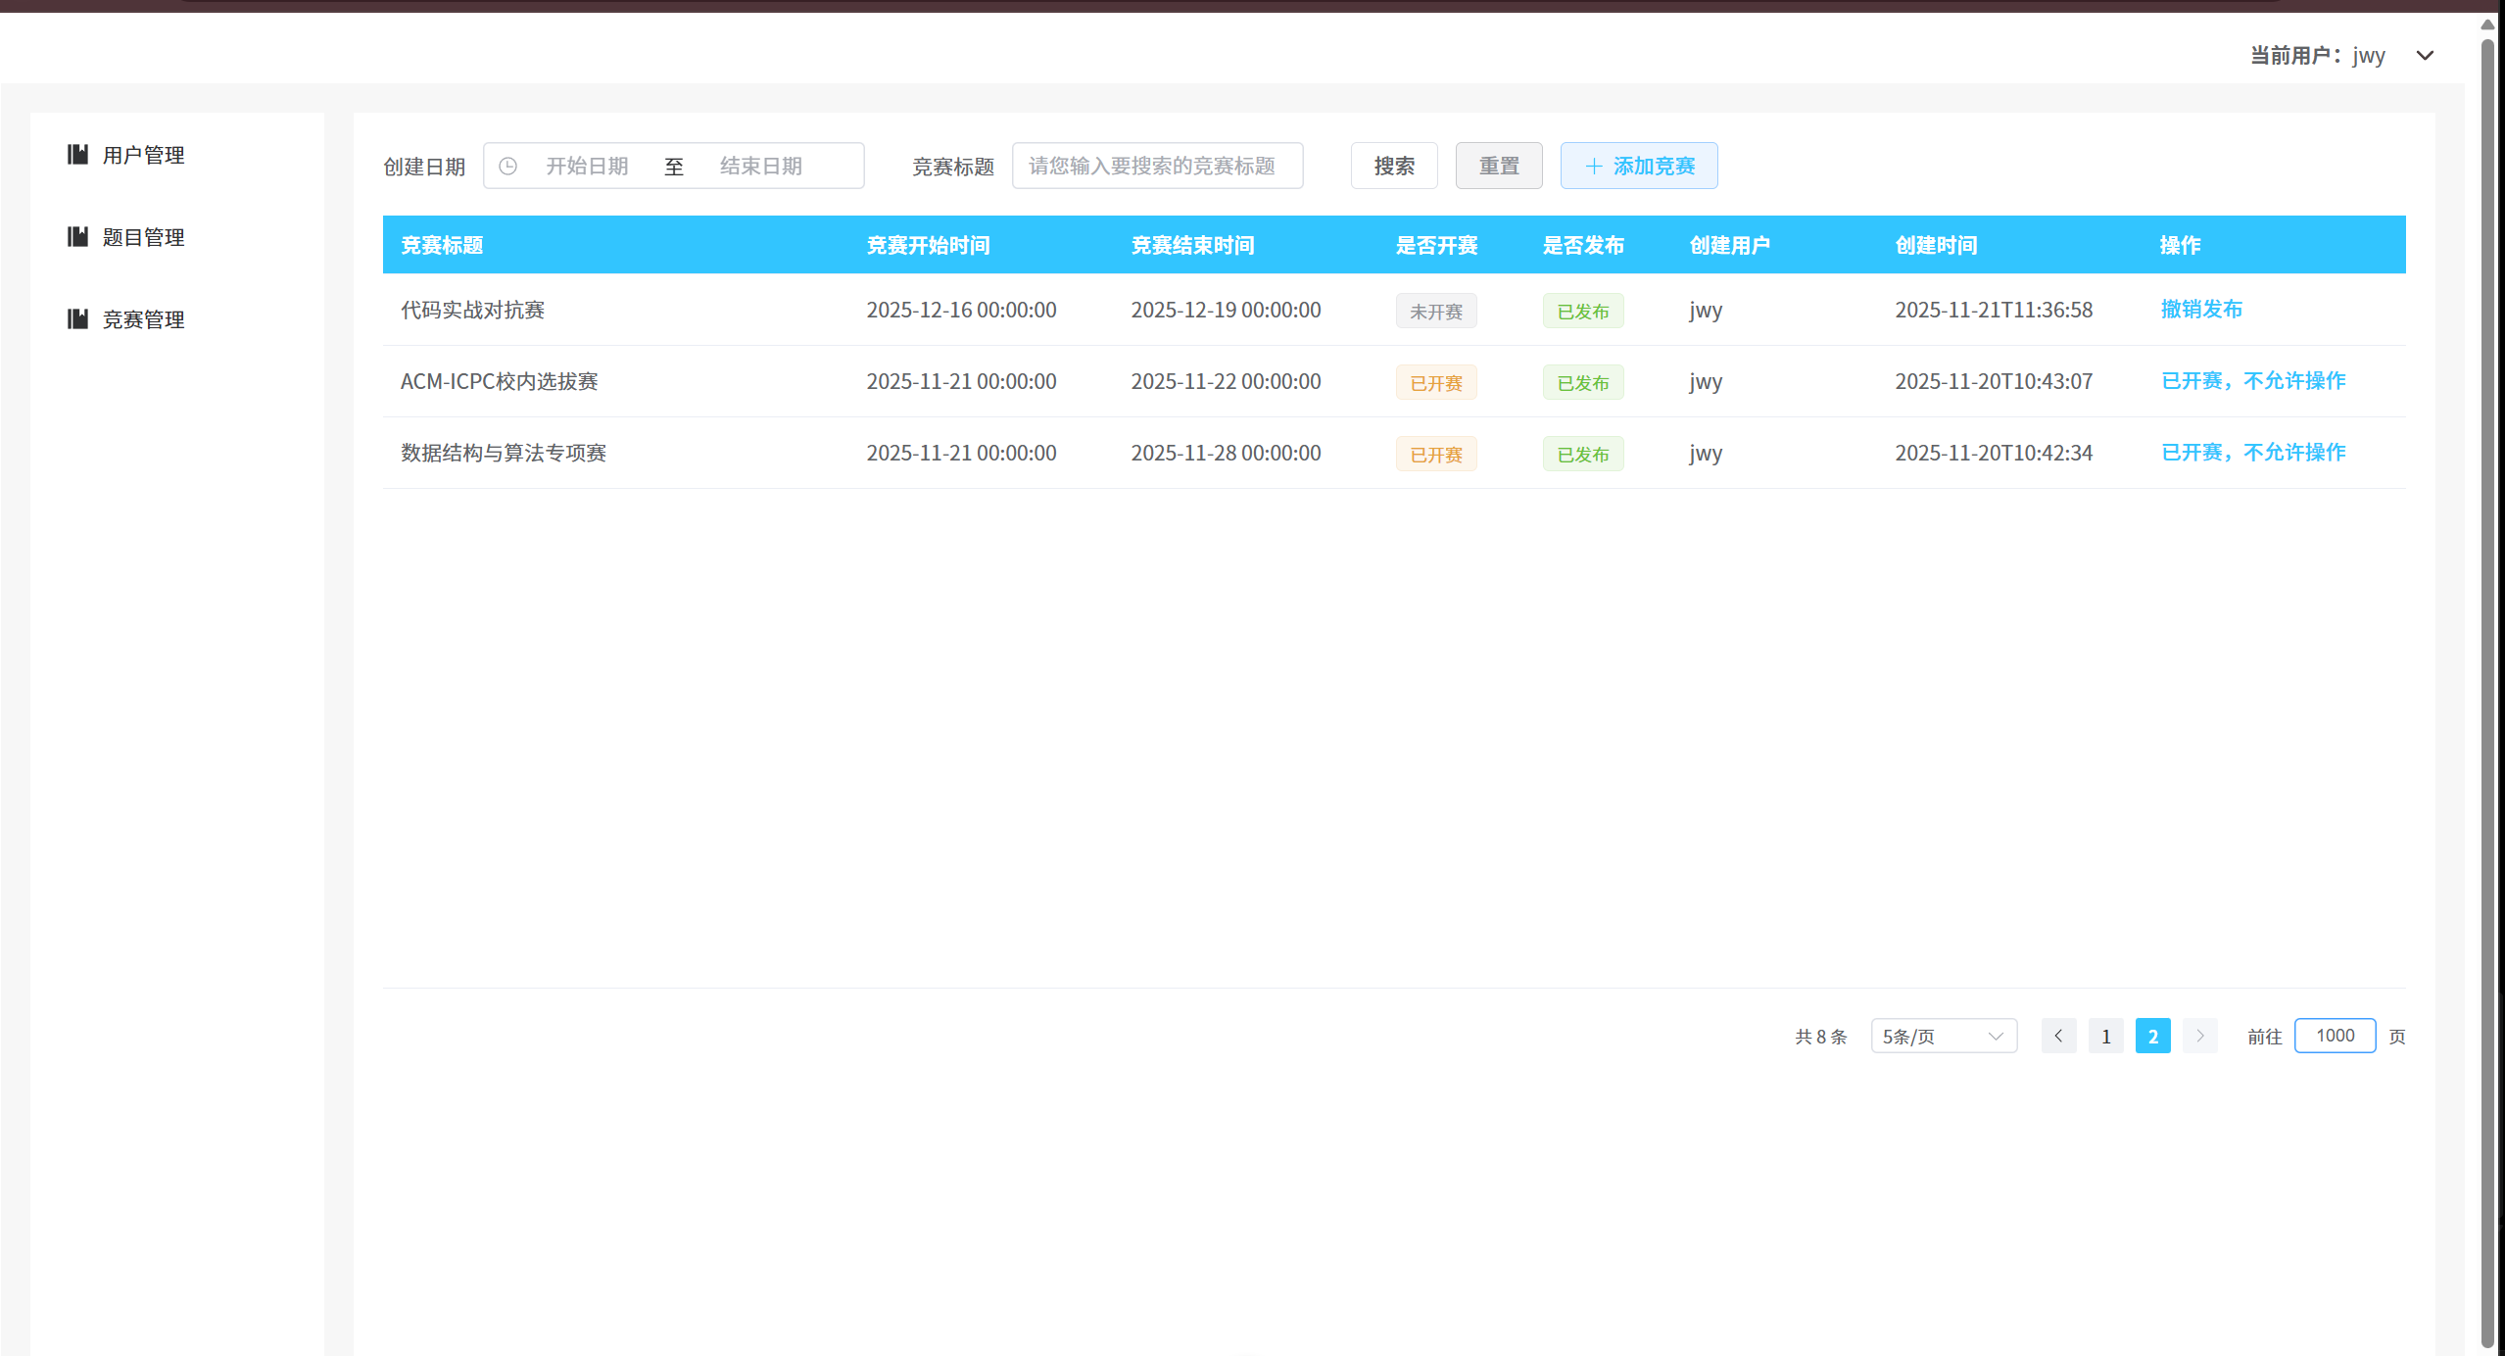This screenshot has width=2505, height=1356.
Task: Switch to page 1 in pagination
Action: point(2105,1036)
